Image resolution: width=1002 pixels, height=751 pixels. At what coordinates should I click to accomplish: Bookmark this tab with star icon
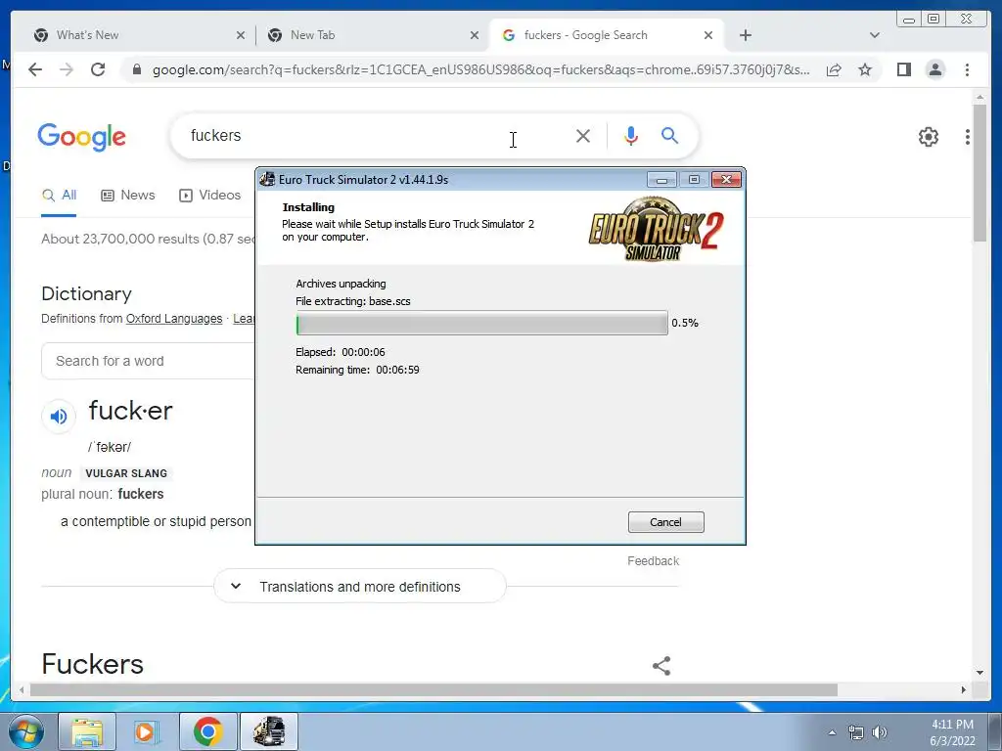865,69
